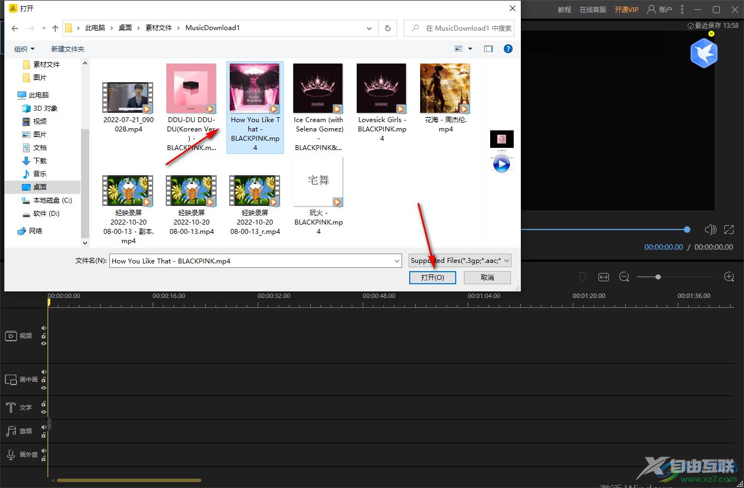Open 在线客服 online support
This screenshot has width=744, height=488.
593,9
